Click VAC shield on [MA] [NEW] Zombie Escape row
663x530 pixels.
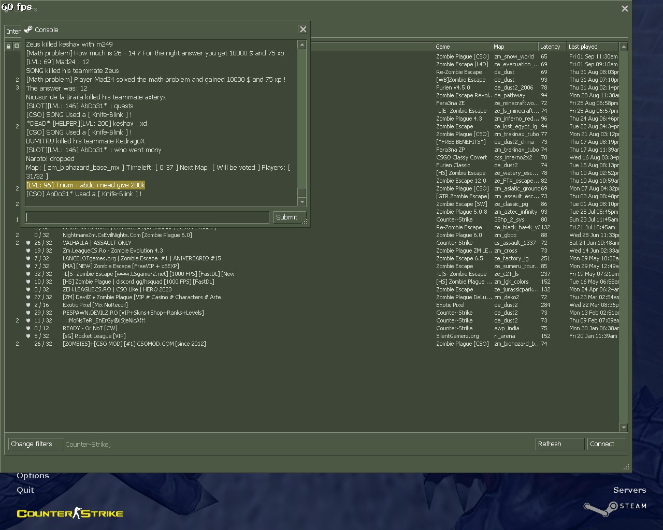pyautogui.click(x=28, y=266)
